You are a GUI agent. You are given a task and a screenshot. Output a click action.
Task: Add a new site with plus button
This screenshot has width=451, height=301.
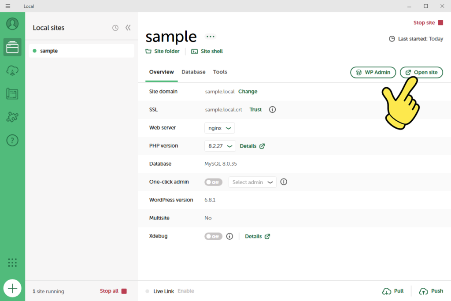[12, 288]
